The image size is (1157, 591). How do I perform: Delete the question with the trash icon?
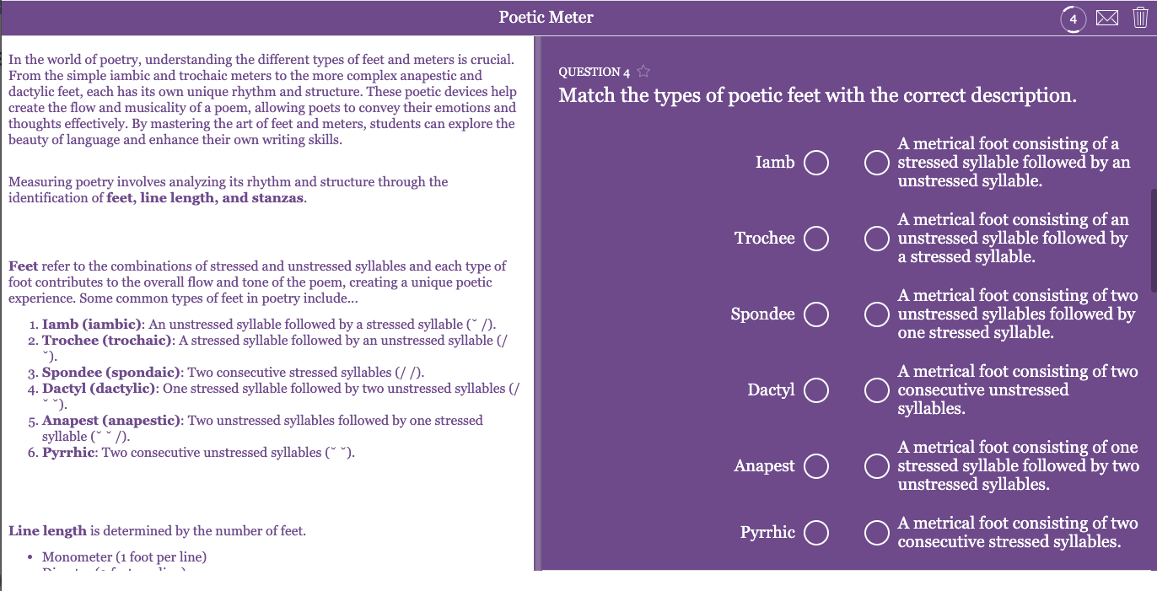tap(1140, 16)
